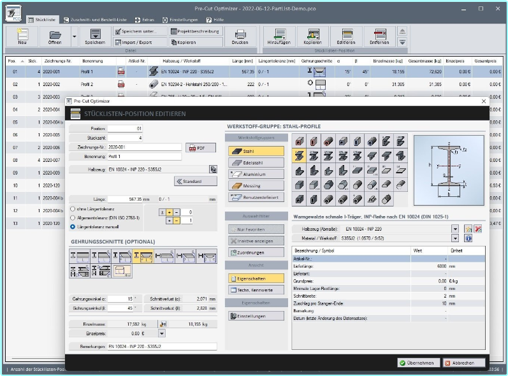Viewport: 508px width, 376px height.
Task: Toggle the 'Nur Favoriten' filter
Action: point(256,229)
